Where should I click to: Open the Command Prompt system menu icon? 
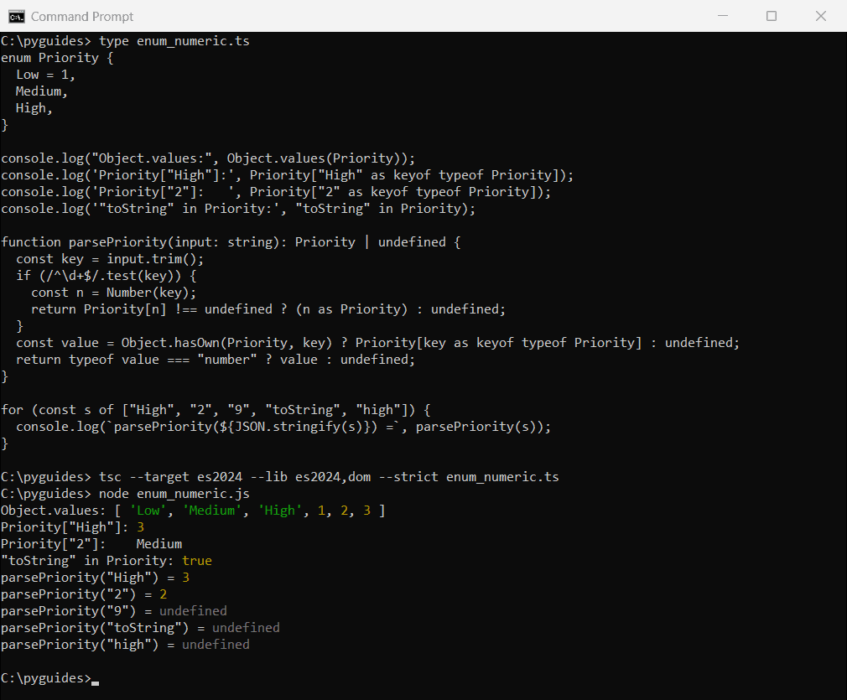(x=16, y=17)
